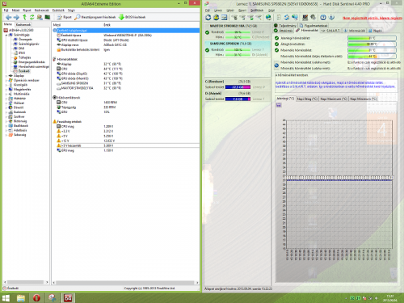Click the red unregistered version link in Sentinel
Image resolution: width=404 pixels, height=303 pixels.
click(x=372, y=18)
